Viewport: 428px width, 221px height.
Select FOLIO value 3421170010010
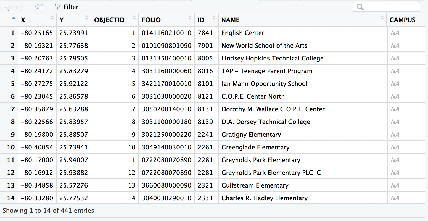tap(167, 84)
